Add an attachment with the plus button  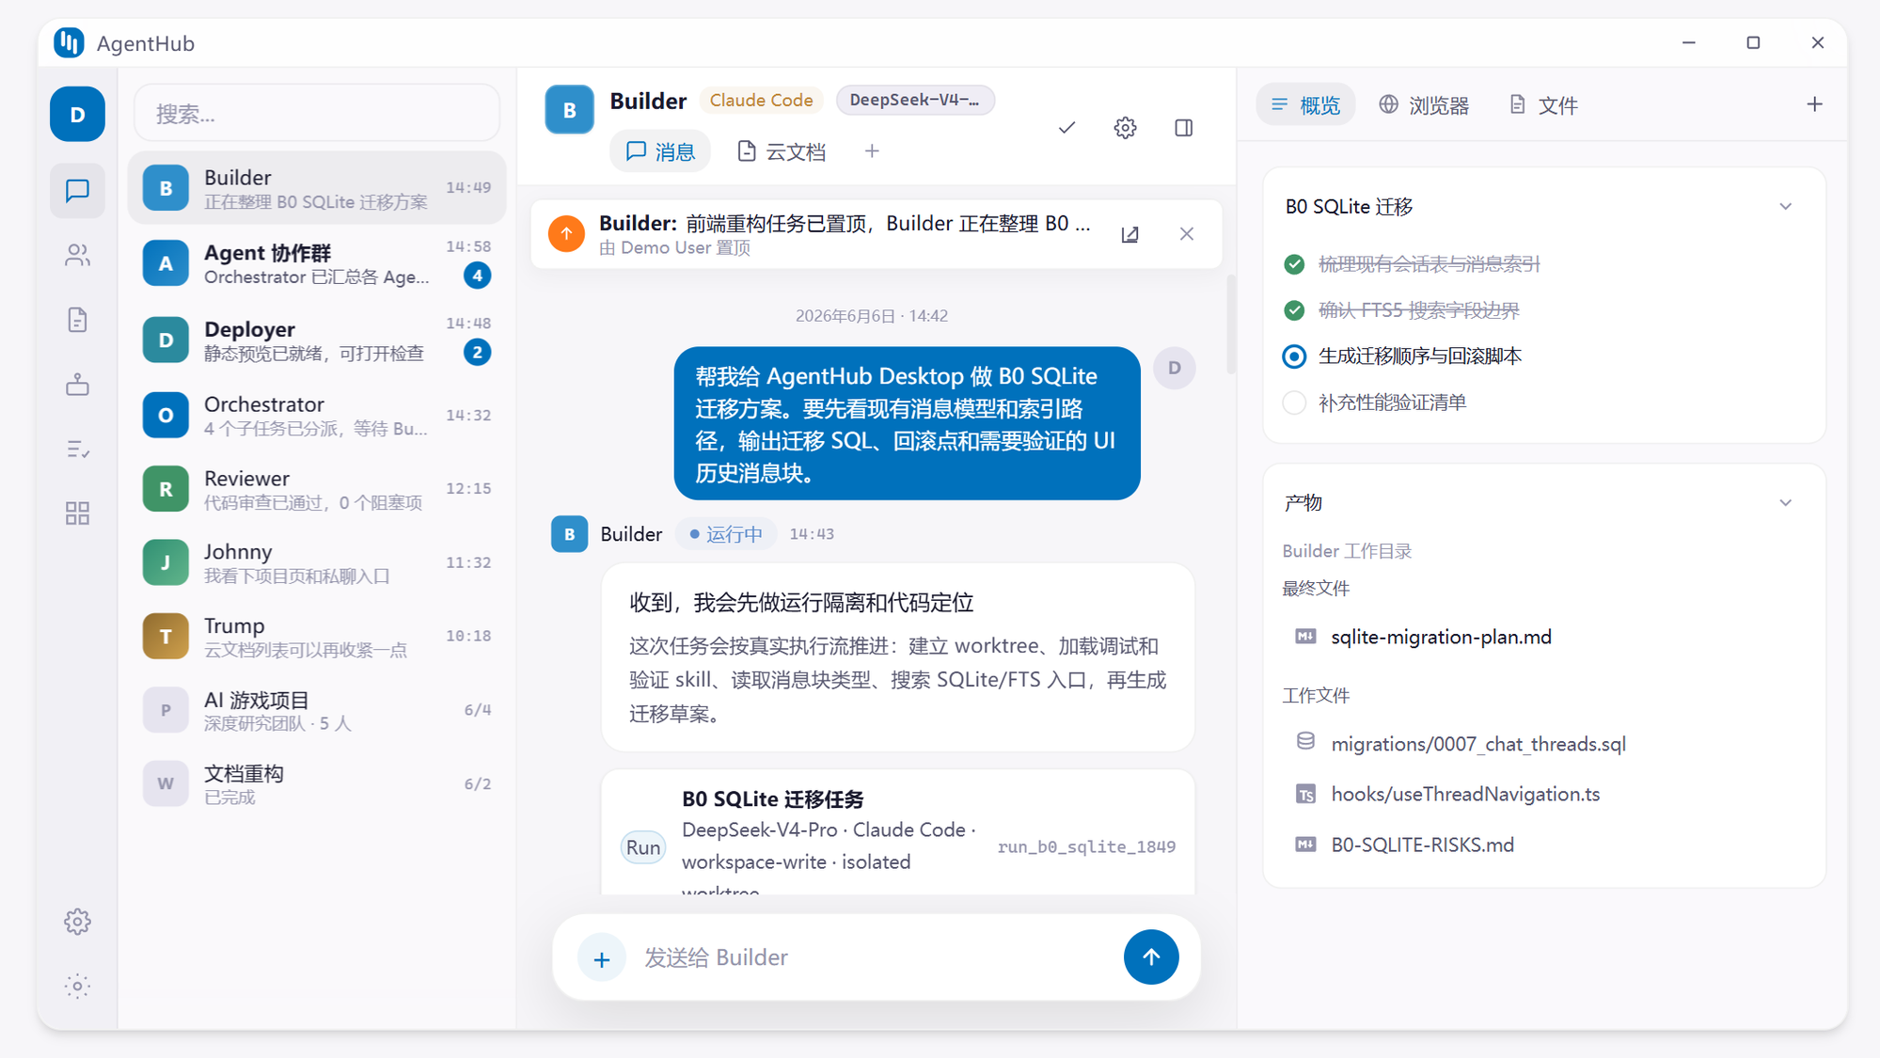click(x=602, y=958)
